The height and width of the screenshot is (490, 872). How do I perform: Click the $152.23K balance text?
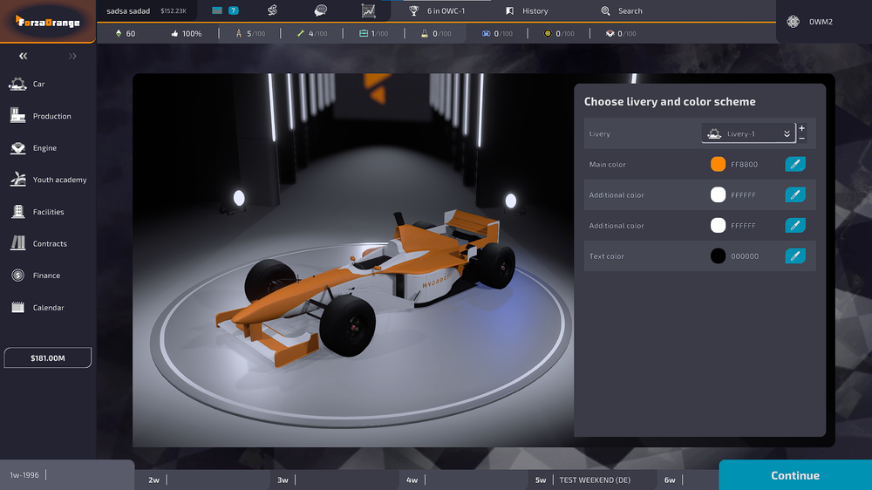(174, 11)
